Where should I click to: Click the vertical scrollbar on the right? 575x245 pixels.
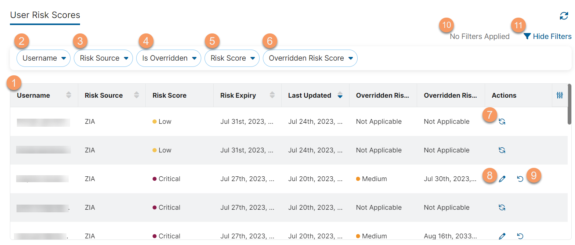[569, 107]
